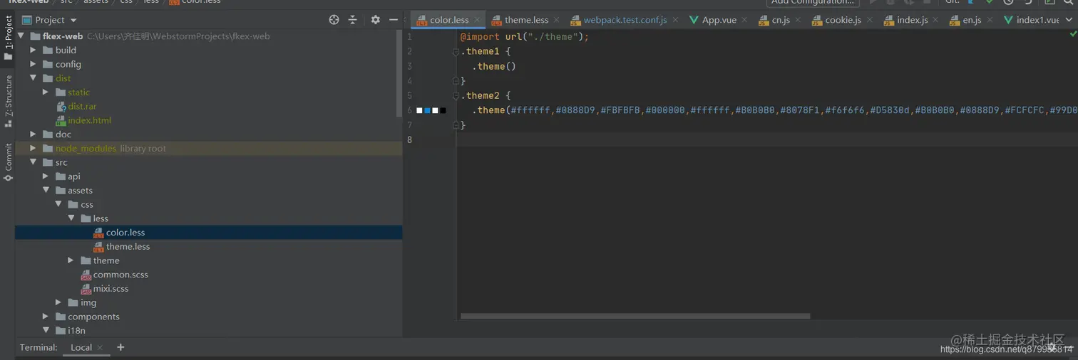The image size is (1078, 360).
Task: Expand the theme folder
Action: [71, 260]
